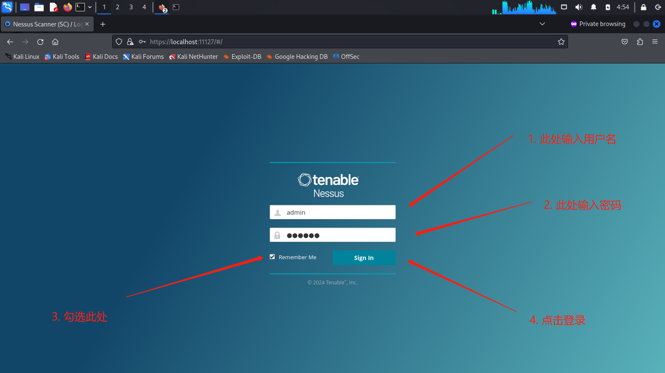This screenshot has width=665, height=373.
Task: Lock the screen with the padlock icon
Action: pyautogui.click(x=643, y=7)
